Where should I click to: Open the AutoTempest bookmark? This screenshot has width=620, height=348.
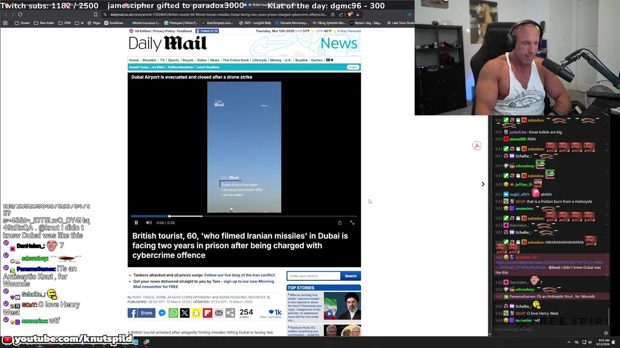pos(217,23)
